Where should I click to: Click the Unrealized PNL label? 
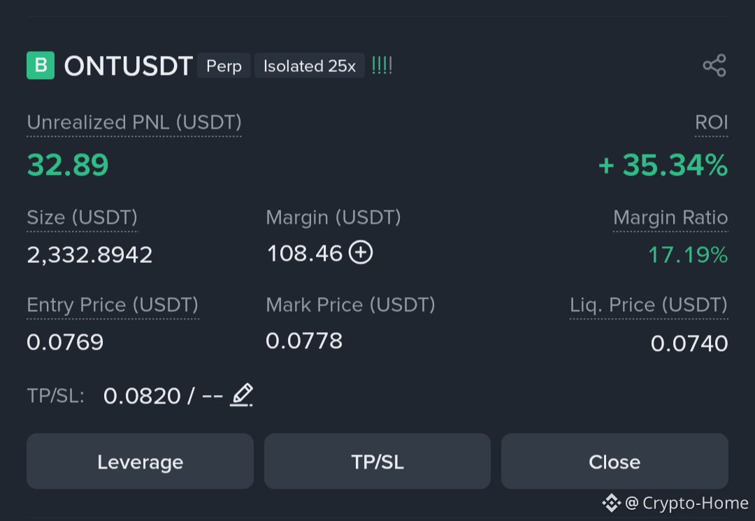point(134,122)
